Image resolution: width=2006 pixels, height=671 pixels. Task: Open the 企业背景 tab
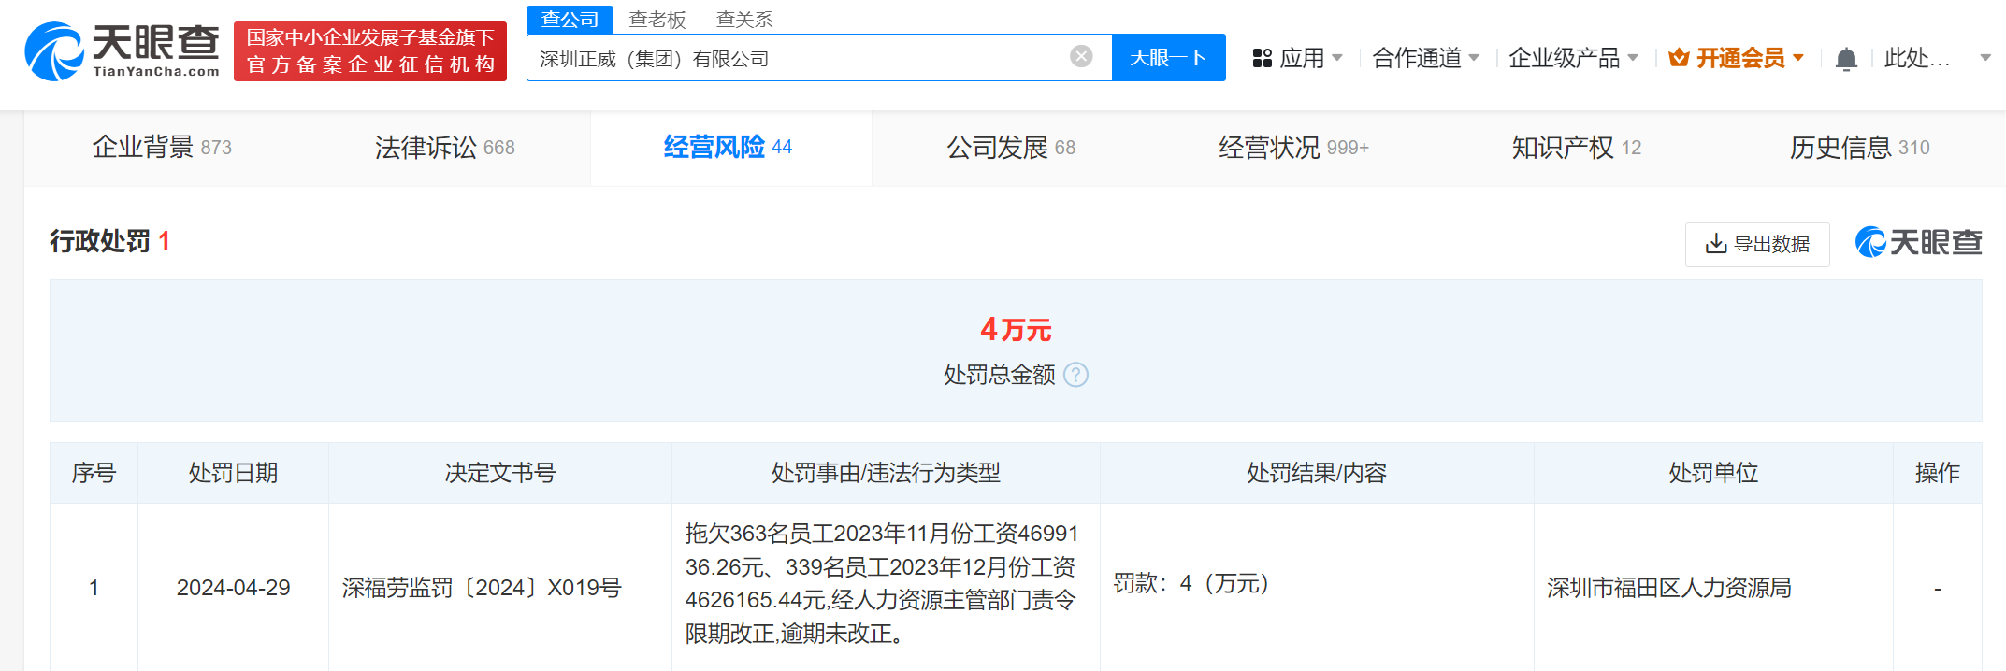coord(162,148)
